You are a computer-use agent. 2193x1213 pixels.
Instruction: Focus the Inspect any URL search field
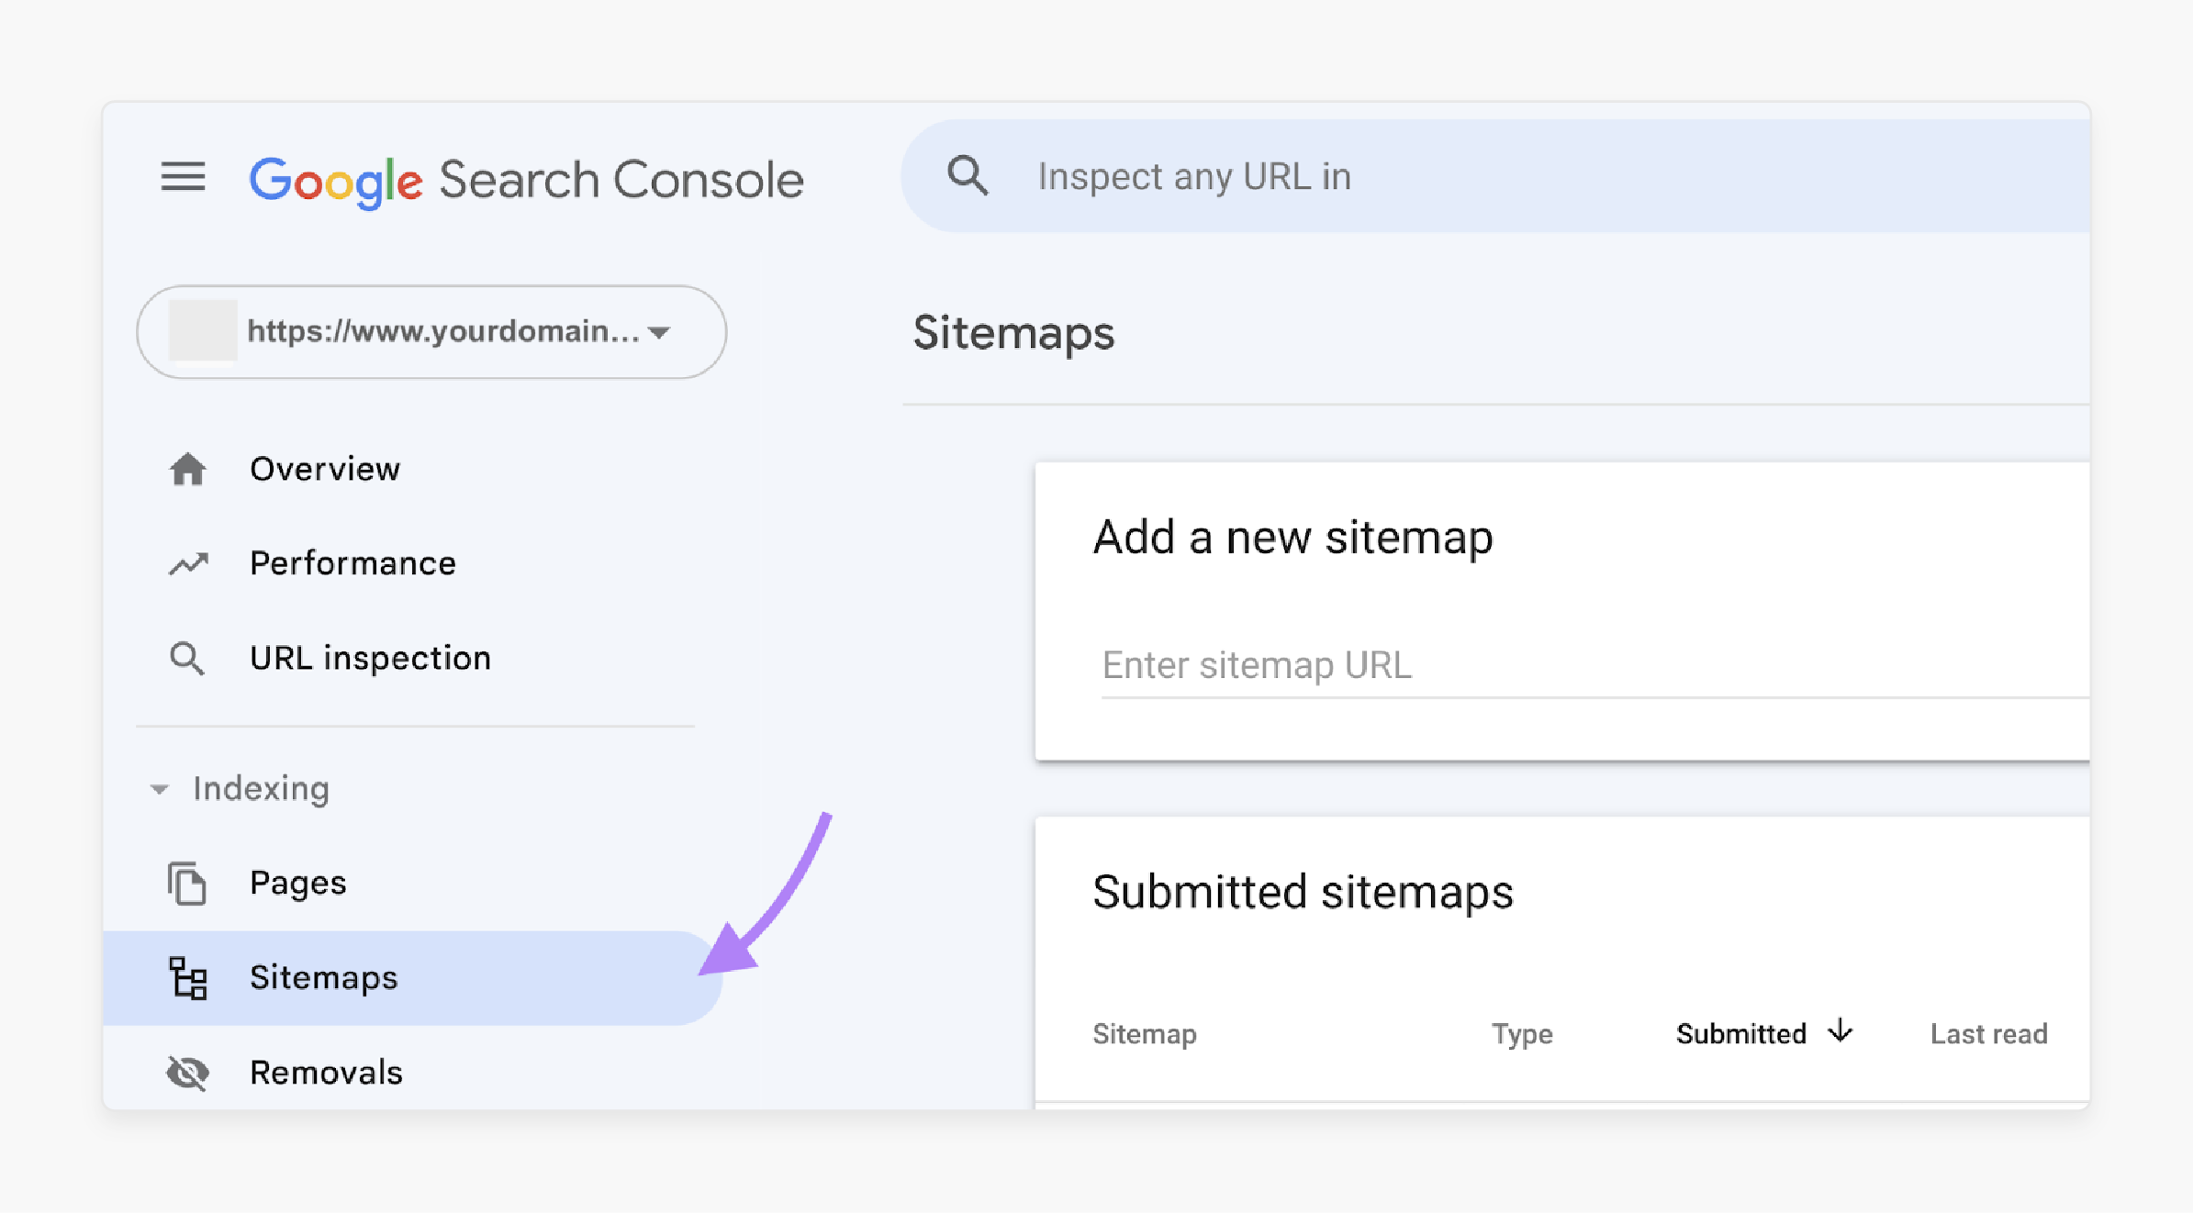[x=1495, y=176]
